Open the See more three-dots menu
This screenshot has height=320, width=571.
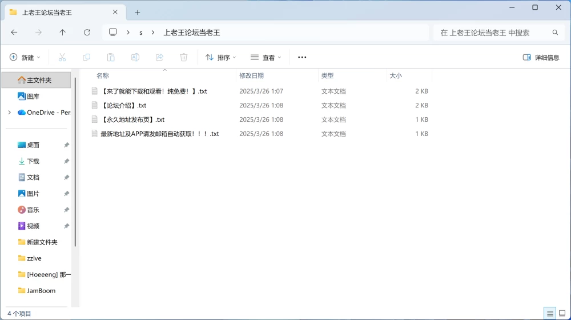302,57
